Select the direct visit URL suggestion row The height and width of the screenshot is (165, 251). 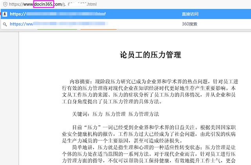point(126,14)
